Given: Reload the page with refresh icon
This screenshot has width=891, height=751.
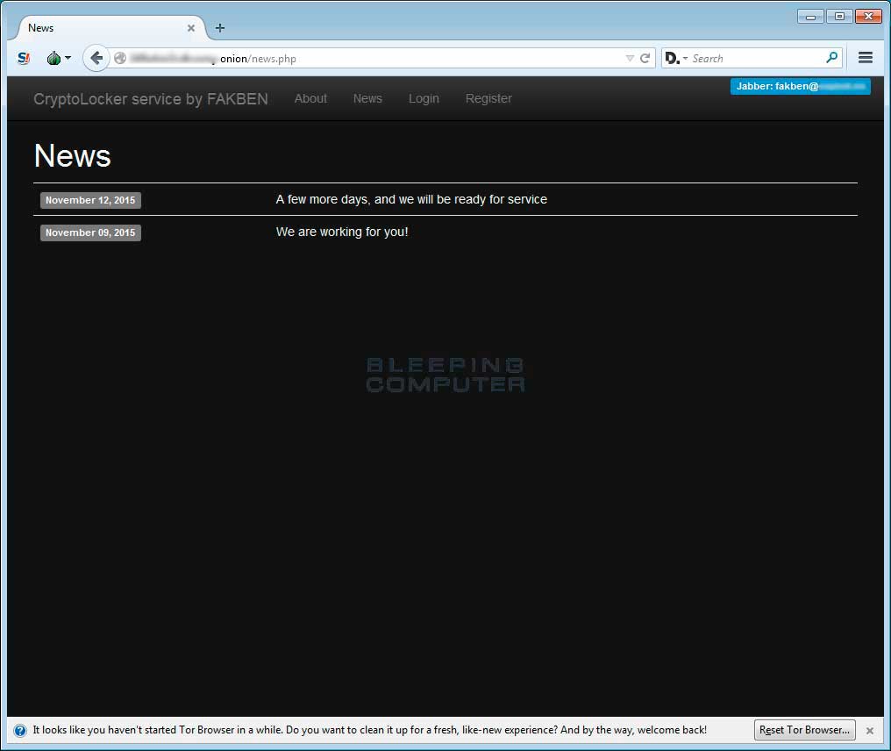Looking at the screenshot, I should click(645, 59).
